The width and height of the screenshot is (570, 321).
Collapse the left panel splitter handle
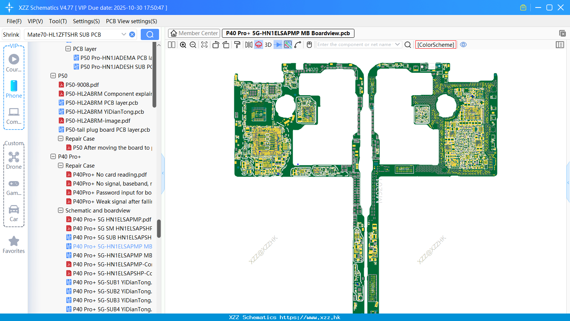(163, 173)
